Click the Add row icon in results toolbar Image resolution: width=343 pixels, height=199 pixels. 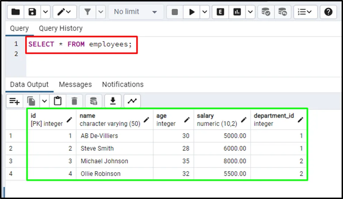(15, 101)
